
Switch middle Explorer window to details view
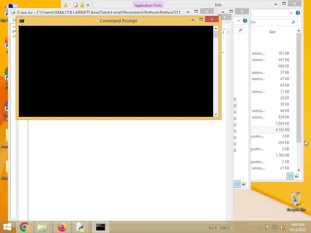click(x=237, y=184)
